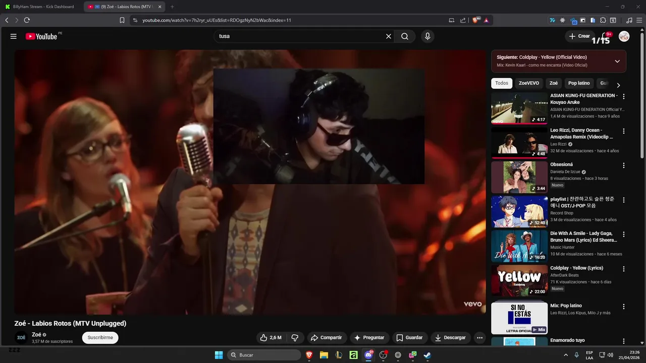Open the browser main menu

pos(639,20)
